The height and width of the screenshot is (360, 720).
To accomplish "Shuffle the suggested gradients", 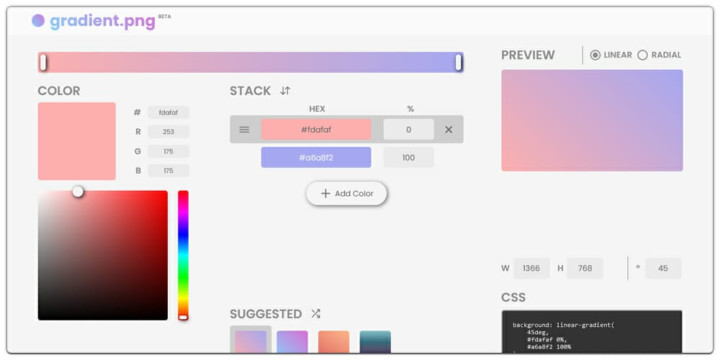I will coord(315,314).
